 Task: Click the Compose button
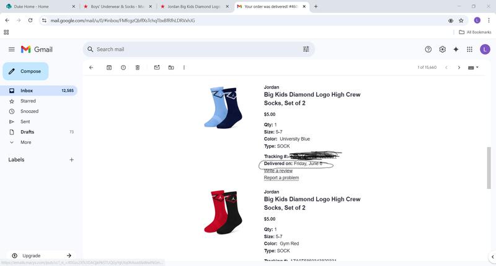click(25, 71)
